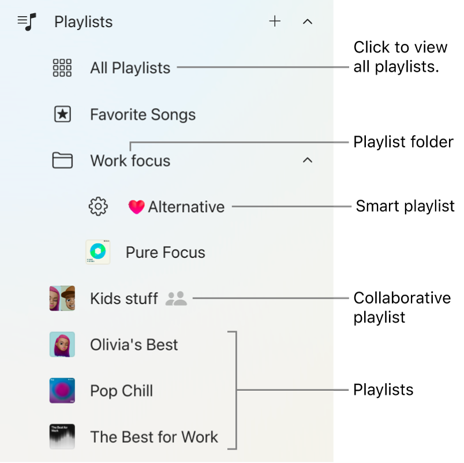The image size is (464, 463).
Task: Open the Favorite Songs playlist
Action: (x=142, y=114)
